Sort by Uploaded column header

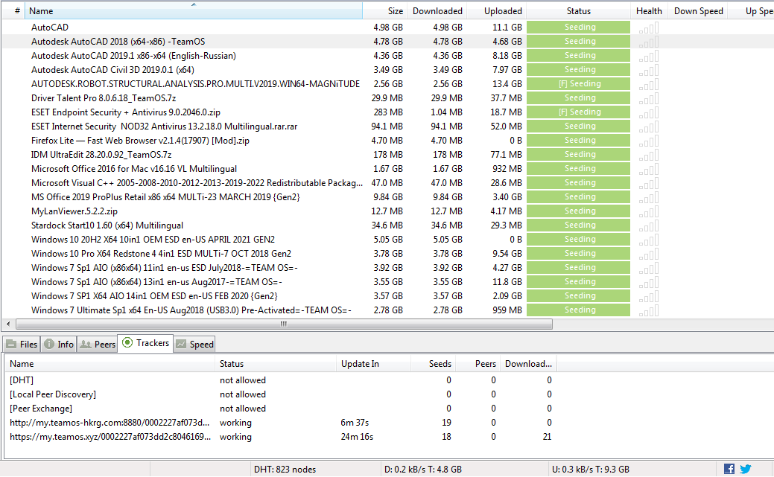click(497, 11)
